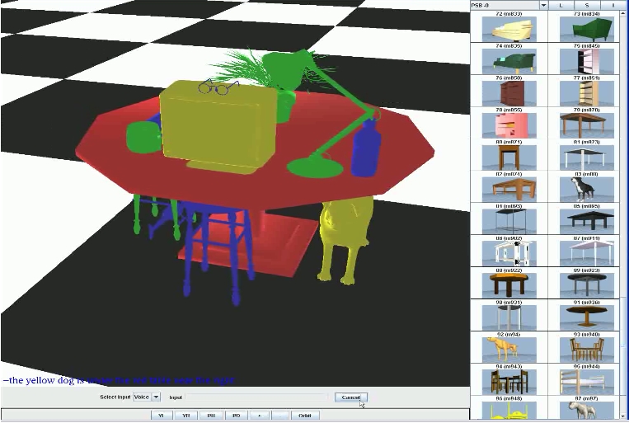Select the table with chairs model 93
This screenshot has width=629, height=423.
[586, 348]
